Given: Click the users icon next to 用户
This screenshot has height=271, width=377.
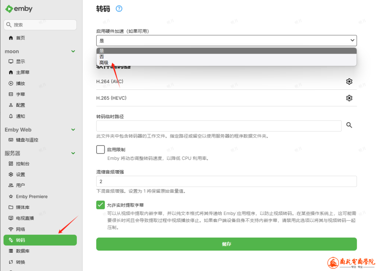Looking at the screenshot, I should tap(11, 185).
